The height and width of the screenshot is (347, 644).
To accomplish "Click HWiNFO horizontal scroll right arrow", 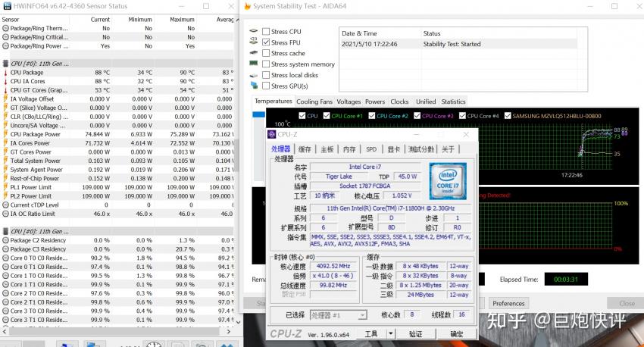I will tap(229, 331).
